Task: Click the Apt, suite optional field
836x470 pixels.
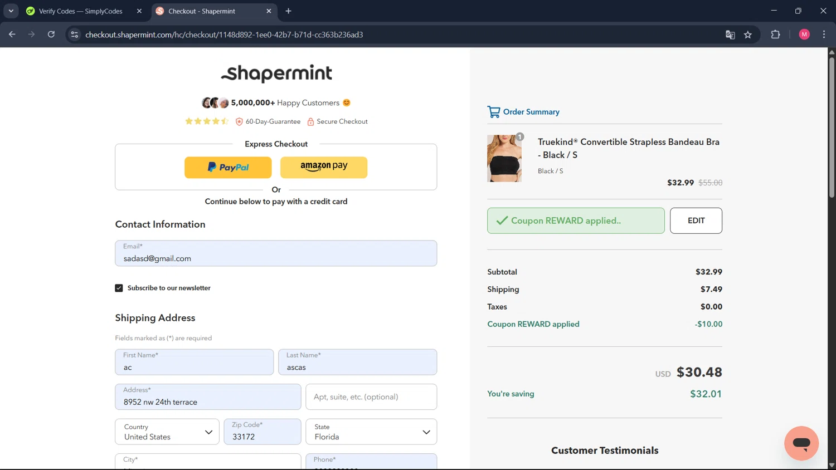Action: click(371, 397)
